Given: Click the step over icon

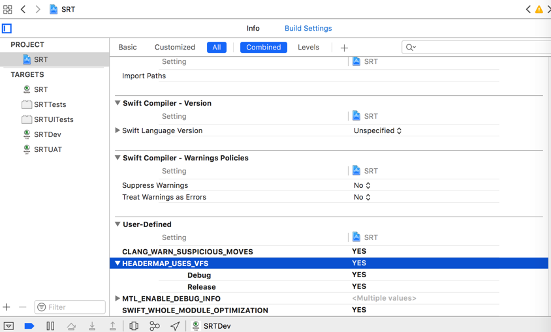Looking at the screenshot, I should pyautogui.click(x=71, y=325).
